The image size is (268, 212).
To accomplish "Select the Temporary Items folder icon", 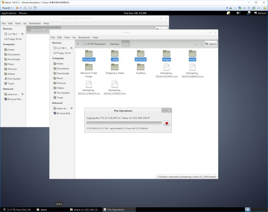I will coord(115,67).
